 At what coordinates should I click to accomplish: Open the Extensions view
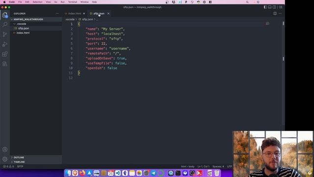point(5,54)
